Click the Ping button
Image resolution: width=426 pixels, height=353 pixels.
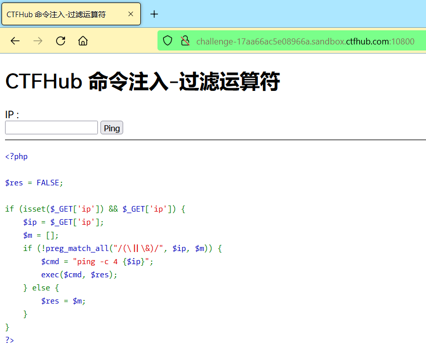[112, 128]
